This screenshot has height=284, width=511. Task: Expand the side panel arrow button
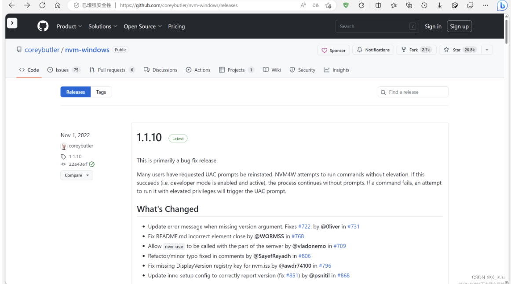[x=12, y=23]
